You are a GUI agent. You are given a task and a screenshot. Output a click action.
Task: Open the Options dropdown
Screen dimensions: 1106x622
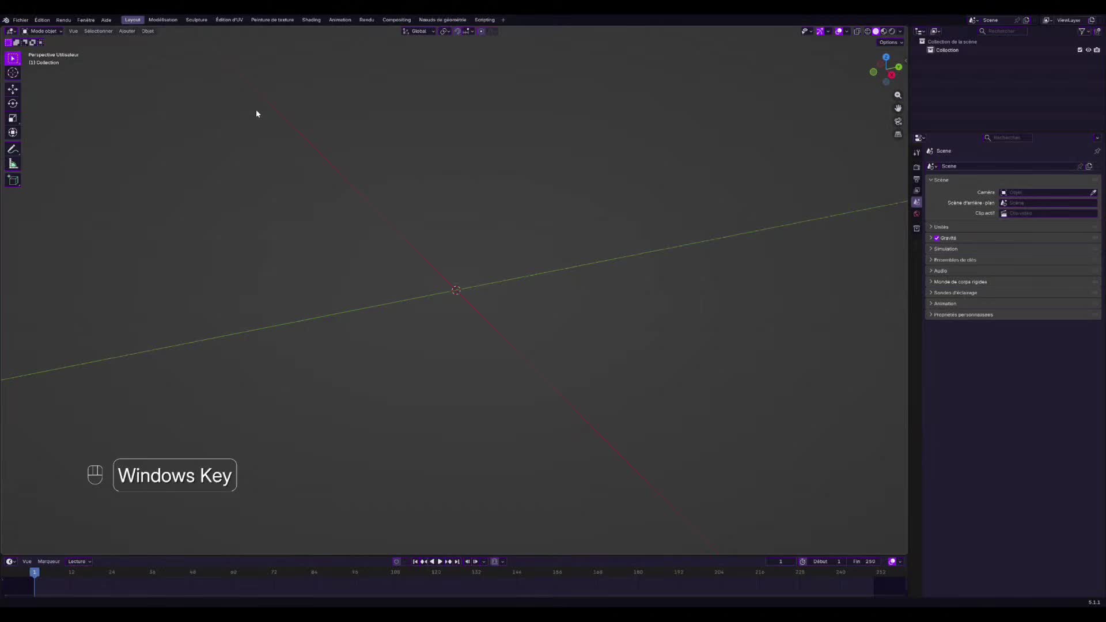[x=891, y=42]
